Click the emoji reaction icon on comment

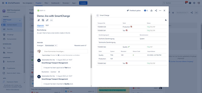pos(59,72)
